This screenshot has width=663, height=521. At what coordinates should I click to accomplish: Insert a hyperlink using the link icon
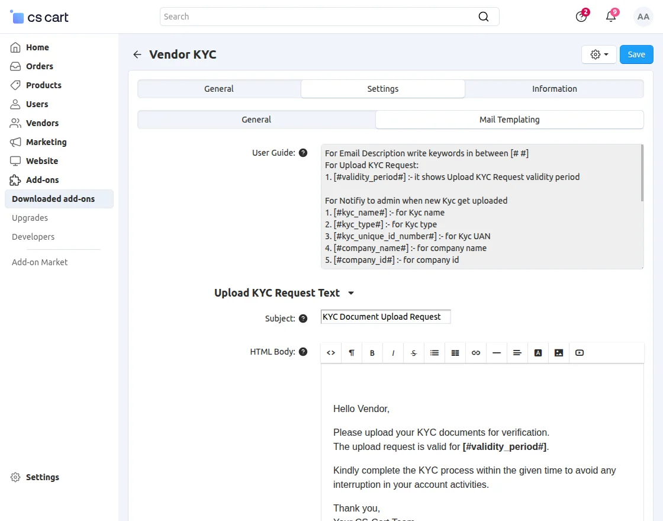[475, 352]
